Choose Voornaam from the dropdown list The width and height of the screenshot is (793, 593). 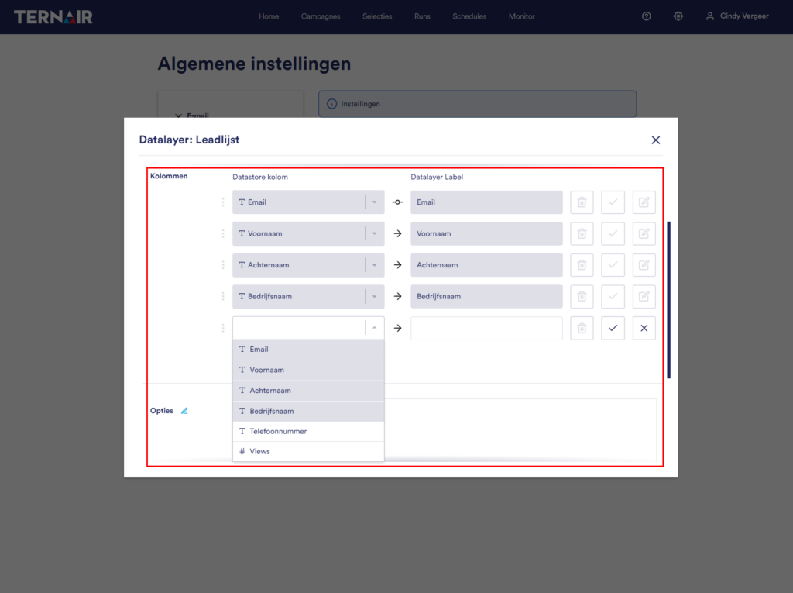click(x=308, y=371)
